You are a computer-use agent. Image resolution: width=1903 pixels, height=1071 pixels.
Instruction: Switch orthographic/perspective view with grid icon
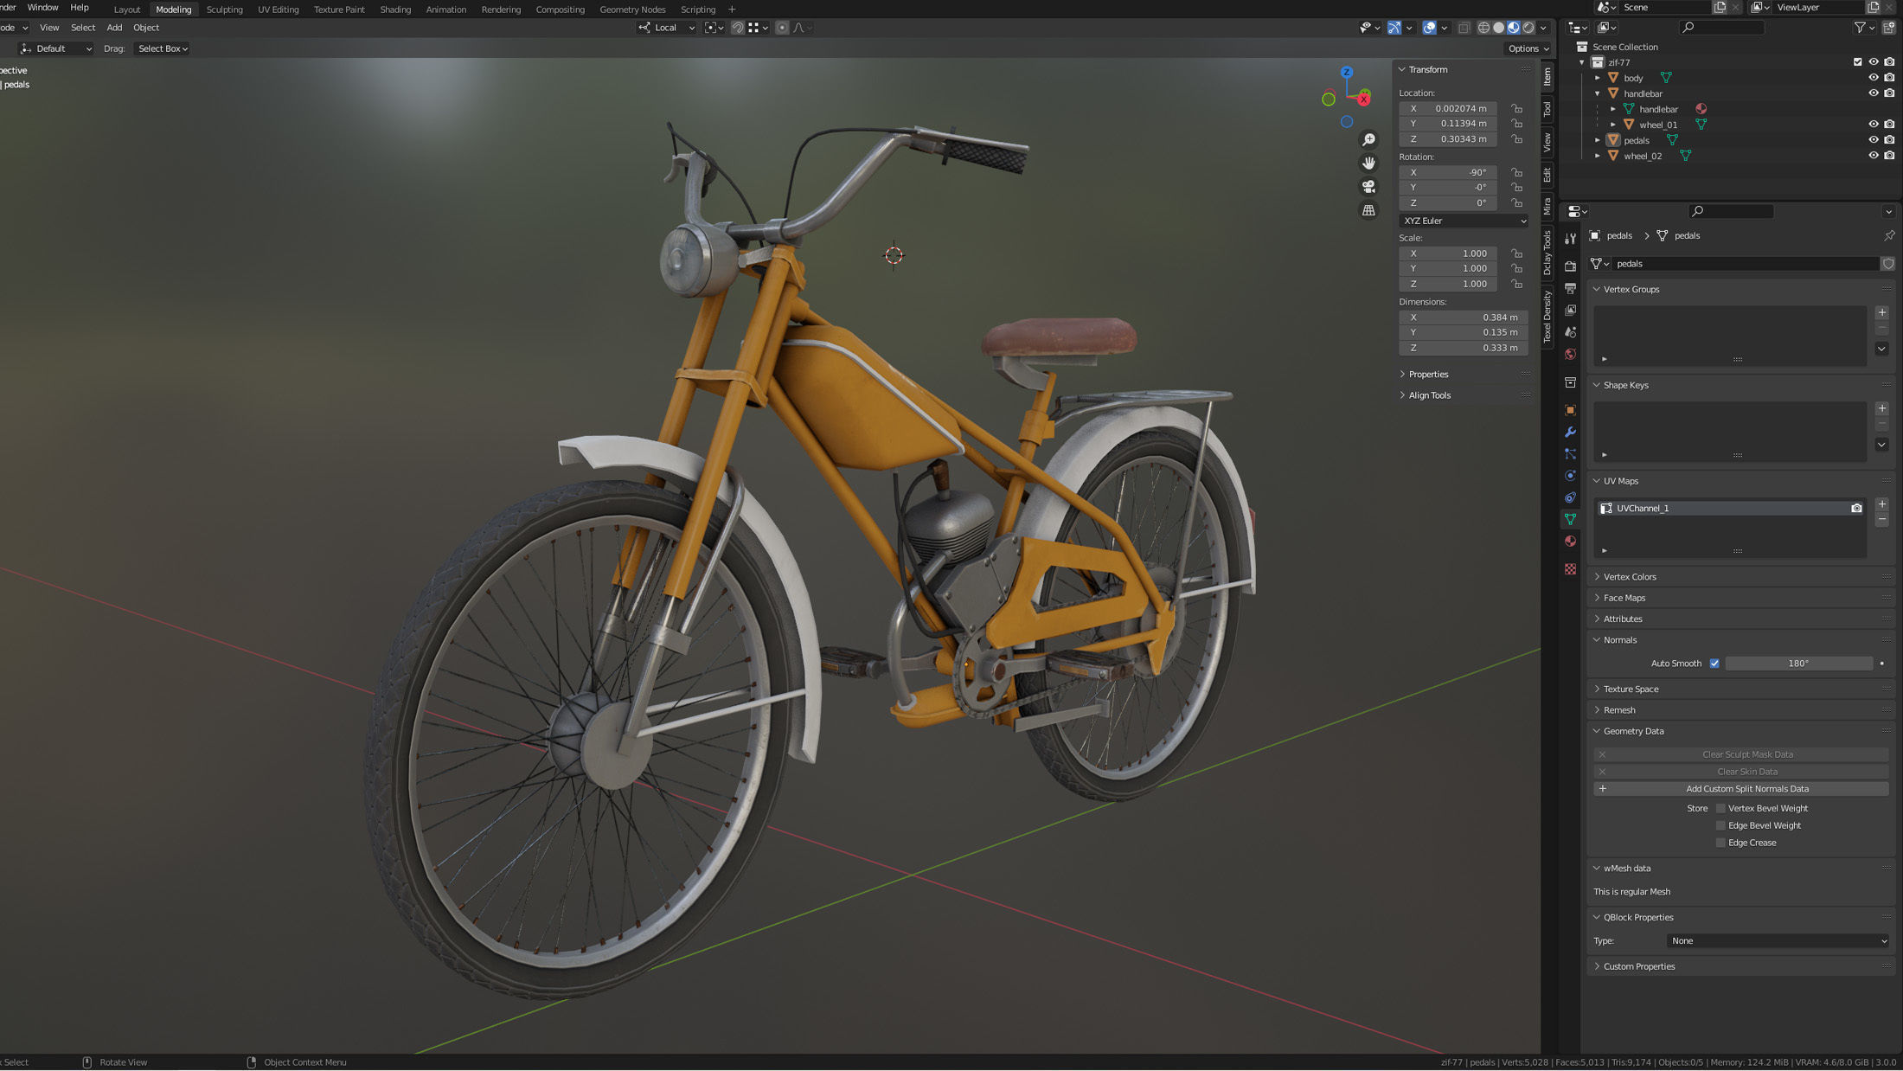tap(1368, 210)
